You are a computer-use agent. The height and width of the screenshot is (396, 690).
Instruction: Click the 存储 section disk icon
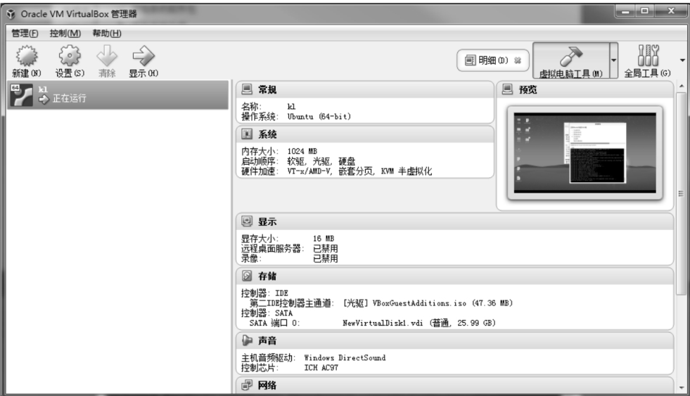point(247,276)
